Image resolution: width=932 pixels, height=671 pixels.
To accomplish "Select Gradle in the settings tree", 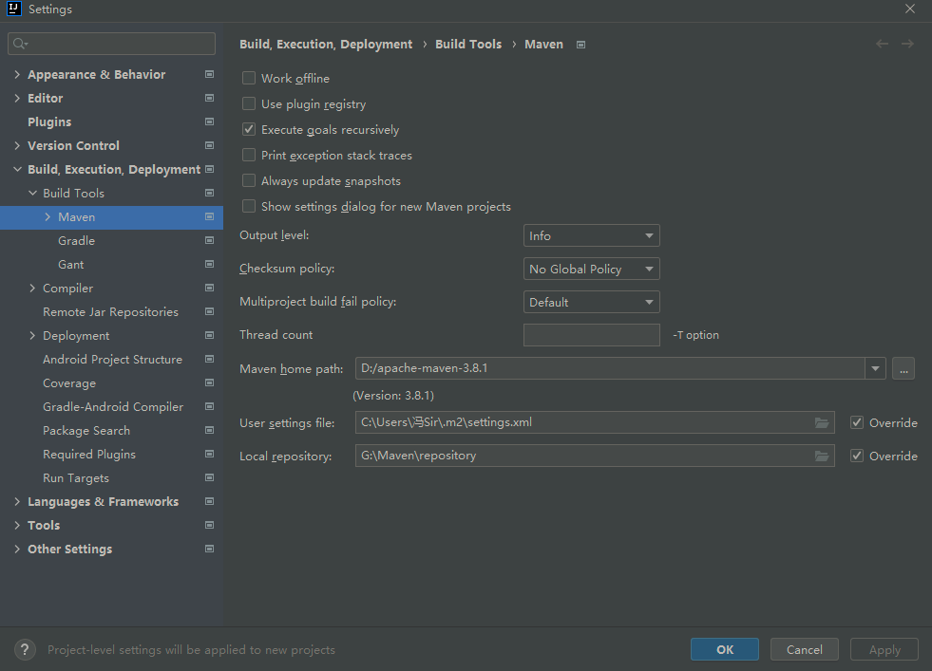I will pyautogui.click(x=77, y=240).
